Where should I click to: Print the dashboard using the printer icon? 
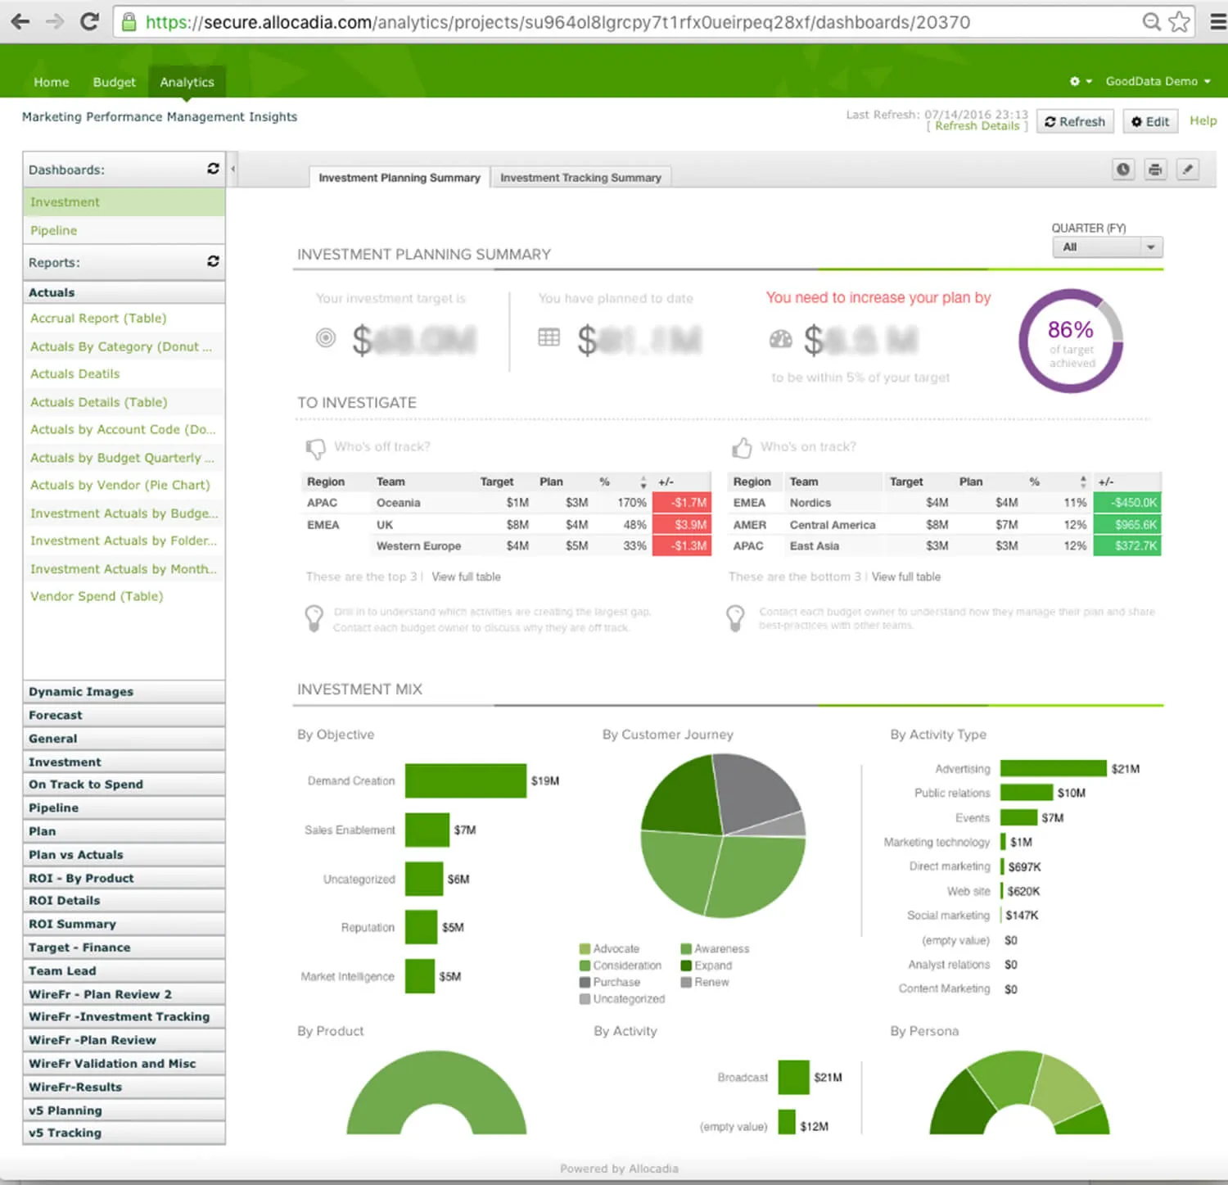1155,170
